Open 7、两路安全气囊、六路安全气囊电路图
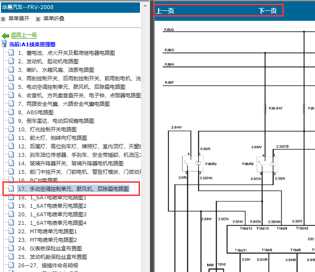 point(64,104)
